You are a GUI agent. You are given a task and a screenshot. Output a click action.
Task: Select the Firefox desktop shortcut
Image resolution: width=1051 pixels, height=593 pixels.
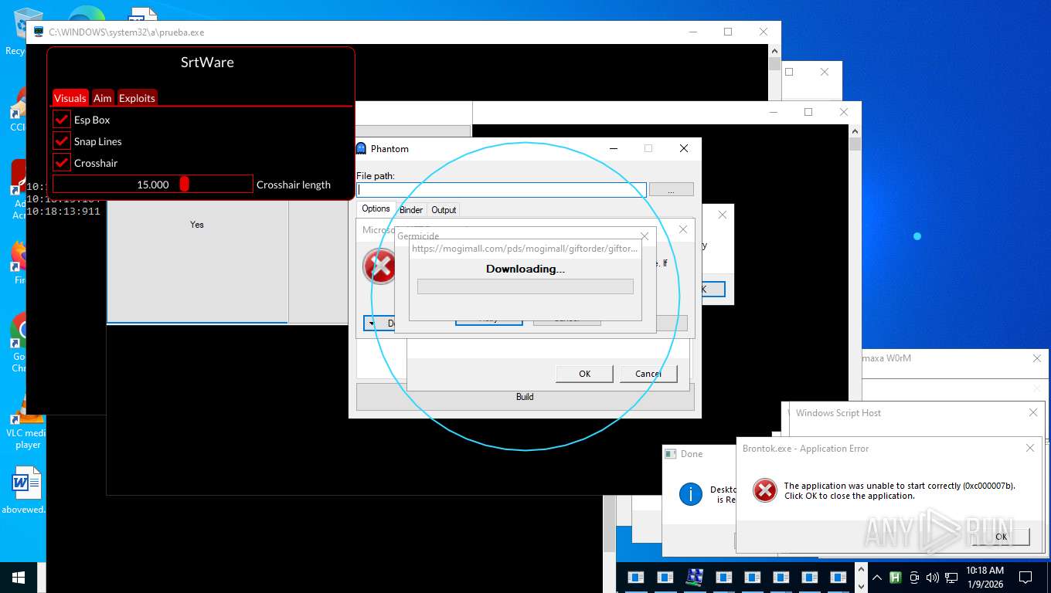point(19,263)
